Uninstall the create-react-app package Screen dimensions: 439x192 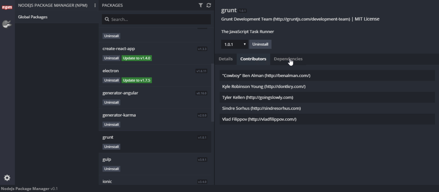click(111, 58)
